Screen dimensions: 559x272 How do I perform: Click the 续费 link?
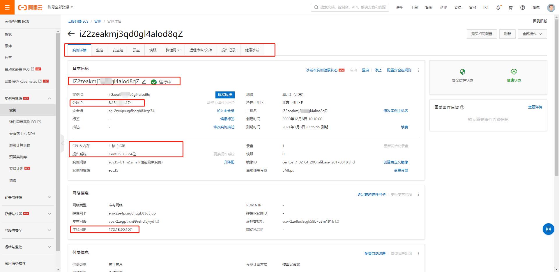click(x=404, y=127)
